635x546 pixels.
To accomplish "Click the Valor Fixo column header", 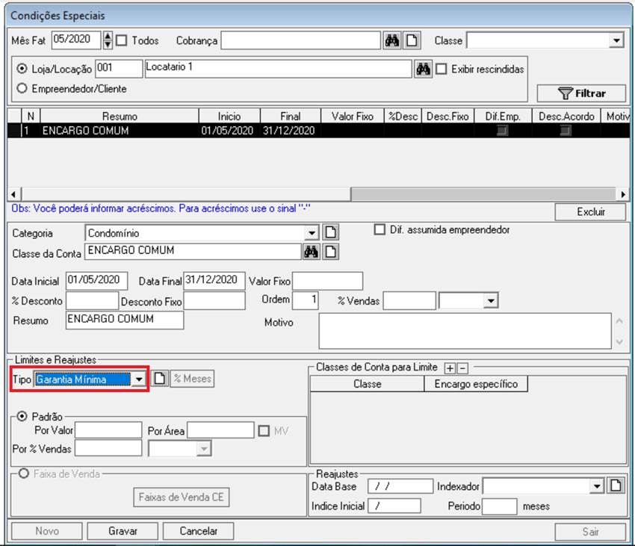I will pos(353,117).
